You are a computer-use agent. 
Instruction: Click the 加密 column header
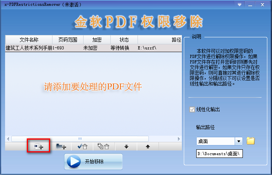97,40
